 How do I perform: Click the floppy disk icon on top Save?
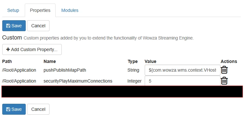[8, 26]
